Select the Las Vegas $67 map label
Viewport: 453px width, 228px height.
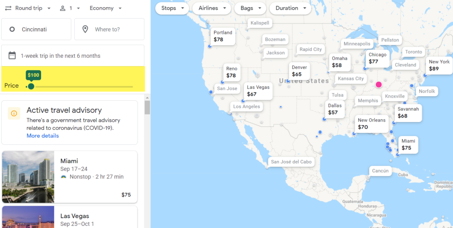[x=258, y=91]
